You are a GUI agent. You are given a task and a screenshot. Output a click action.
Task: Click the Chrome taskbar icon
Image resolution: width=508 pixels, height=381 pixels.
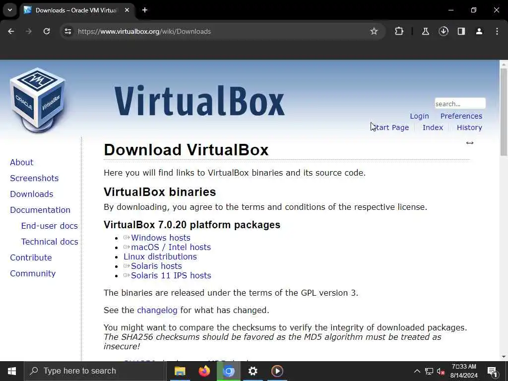(228, 371)
